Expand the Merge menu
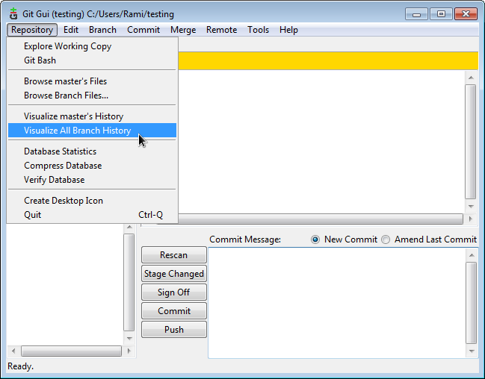This screenshot has width=485, height=379. coord(183,30)
